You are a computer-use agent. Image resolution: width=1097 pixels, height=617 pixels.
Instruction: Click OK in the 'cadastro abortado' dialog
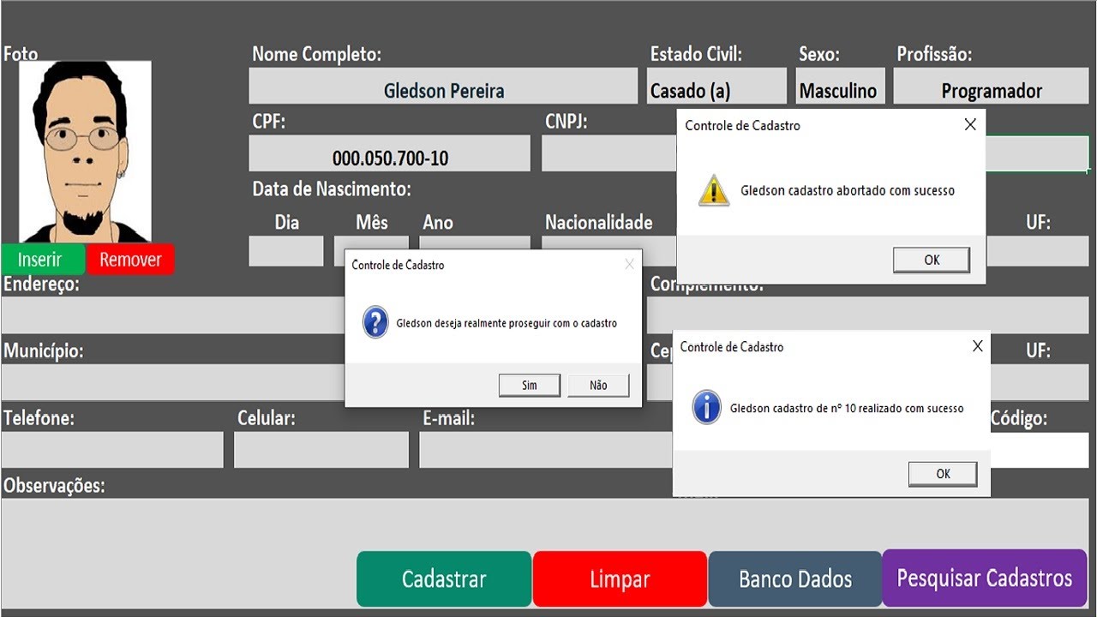tap(932, 260)
